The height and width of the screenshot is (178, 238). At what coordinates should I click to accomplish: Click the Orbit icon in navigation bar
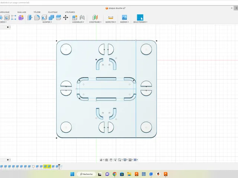(x=101, y=160)
